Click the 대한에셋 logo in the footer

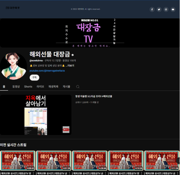tap(13, 8)
